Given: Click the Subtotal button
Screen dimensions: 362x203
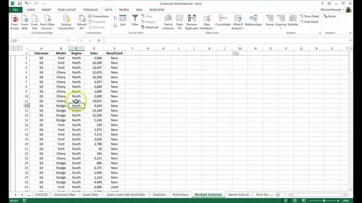Looking at the screenshot, I should (x=293, y=20).
